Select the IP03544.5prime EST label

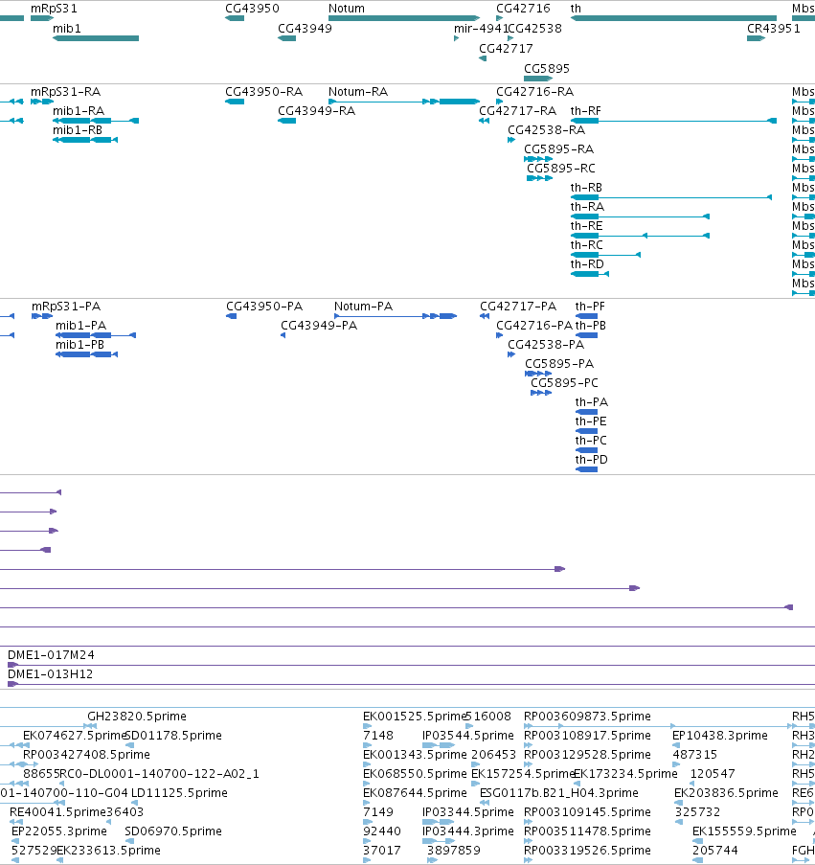pyautogui.click(x=468, y=736)
